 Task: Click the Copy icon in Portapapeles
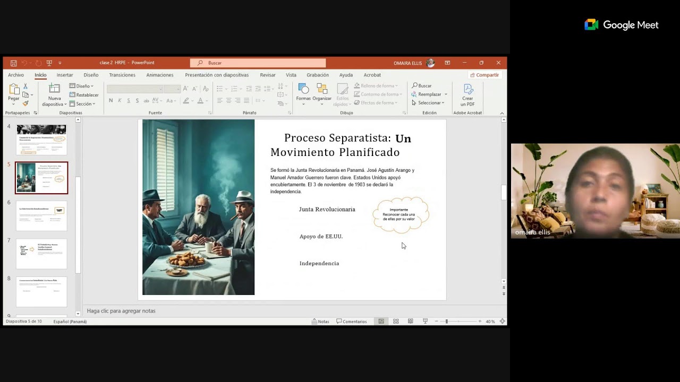(x=25, y=94)
